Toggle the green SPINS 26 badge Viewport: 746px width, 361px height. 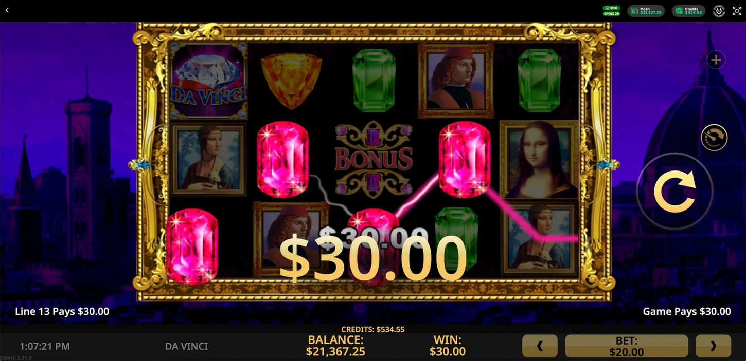click(612, 14)
